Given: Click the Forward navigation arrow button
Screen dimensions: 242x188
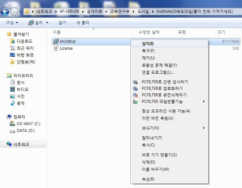Looking at the screenshot, I should [14, 11].
